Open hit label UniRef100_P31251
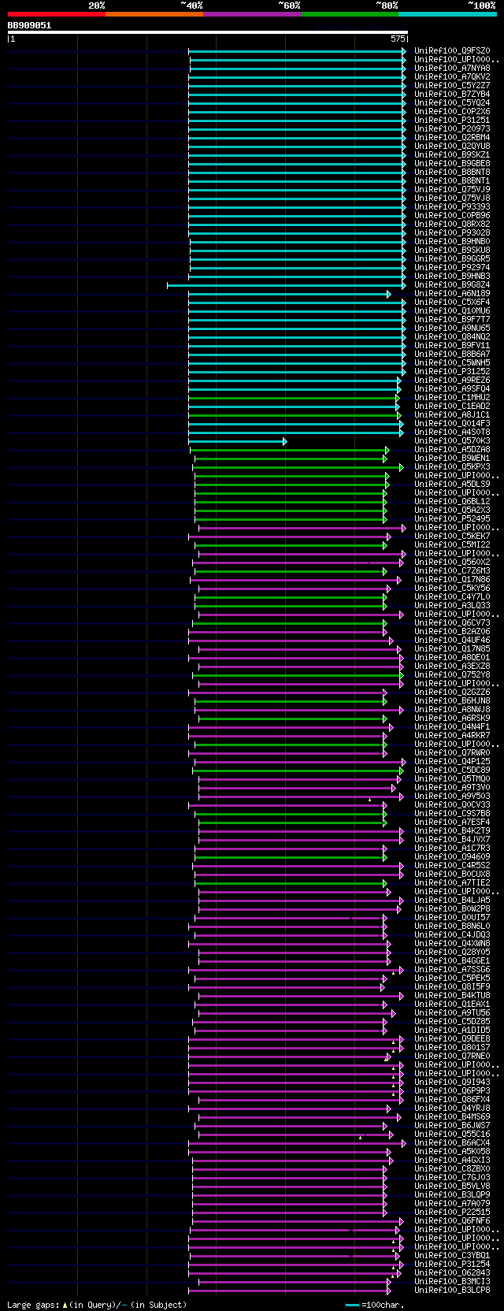The width and height of the screenshot is (504, 1311). pyautogui.click(x=452, y=120)
